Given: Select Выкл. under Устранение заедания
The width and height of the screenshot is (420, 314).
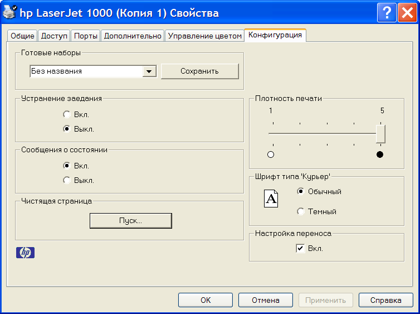Looking at the screenshot, I should tap(67, 129).
